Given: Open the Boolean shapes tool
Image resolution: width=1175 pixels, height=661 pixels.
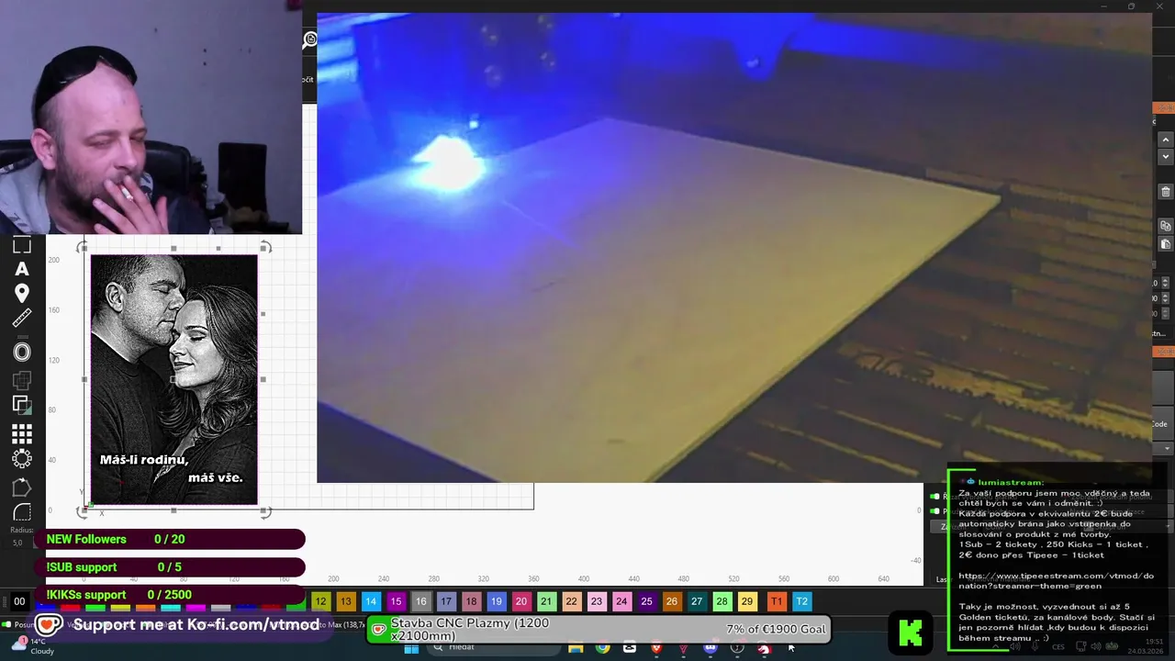Looking at the screenshot, I should click(22, 404).
